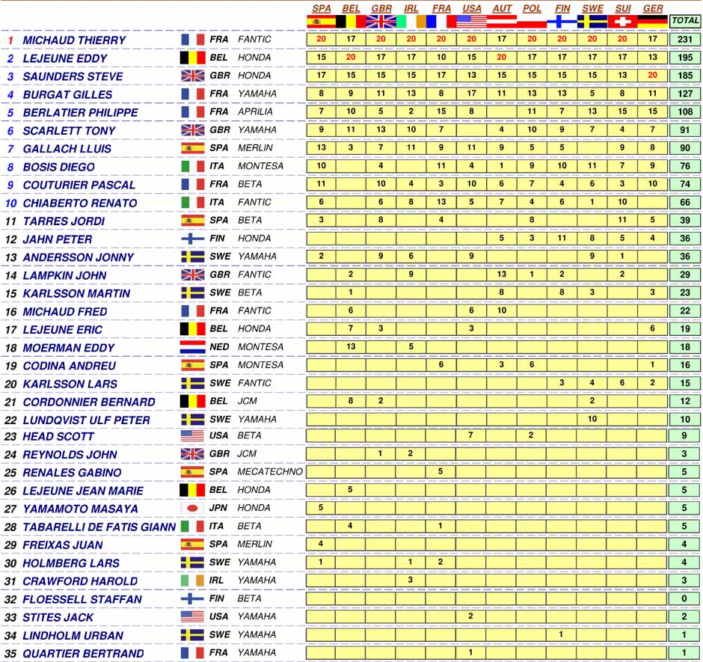Click the Italian flag beside Bosis Diego

(193, 166)
